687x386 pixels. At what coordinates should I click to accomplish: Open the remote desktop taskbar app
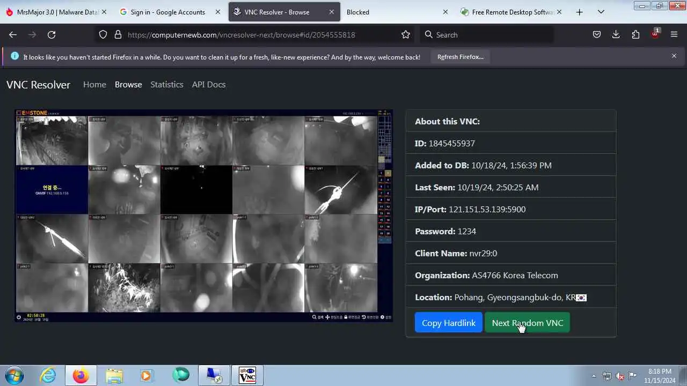click(x=214, y=375)
